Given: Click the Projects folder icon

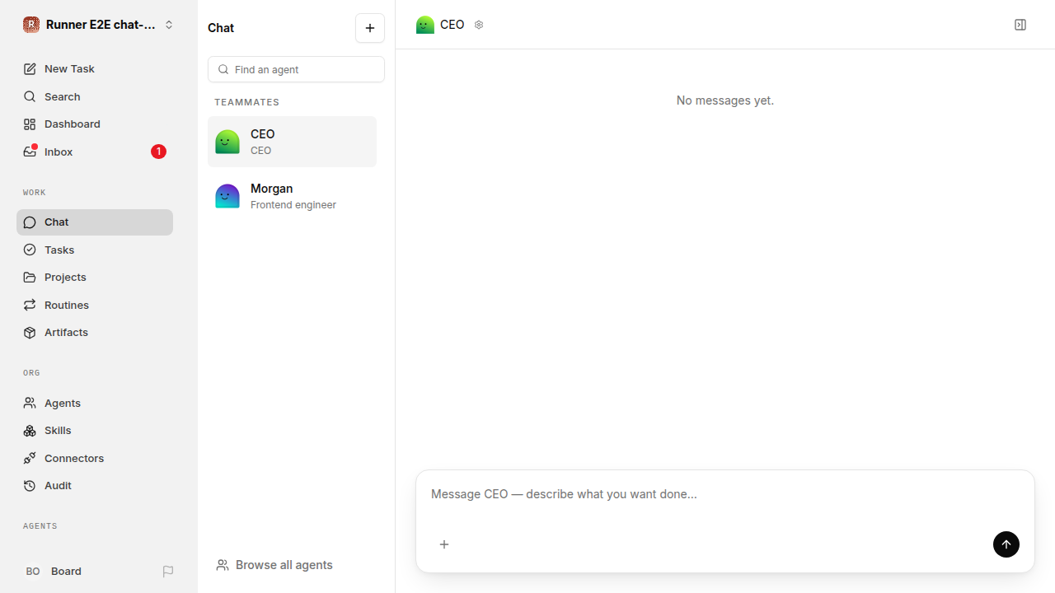Looking at the screenshot, I should [30, 278].
